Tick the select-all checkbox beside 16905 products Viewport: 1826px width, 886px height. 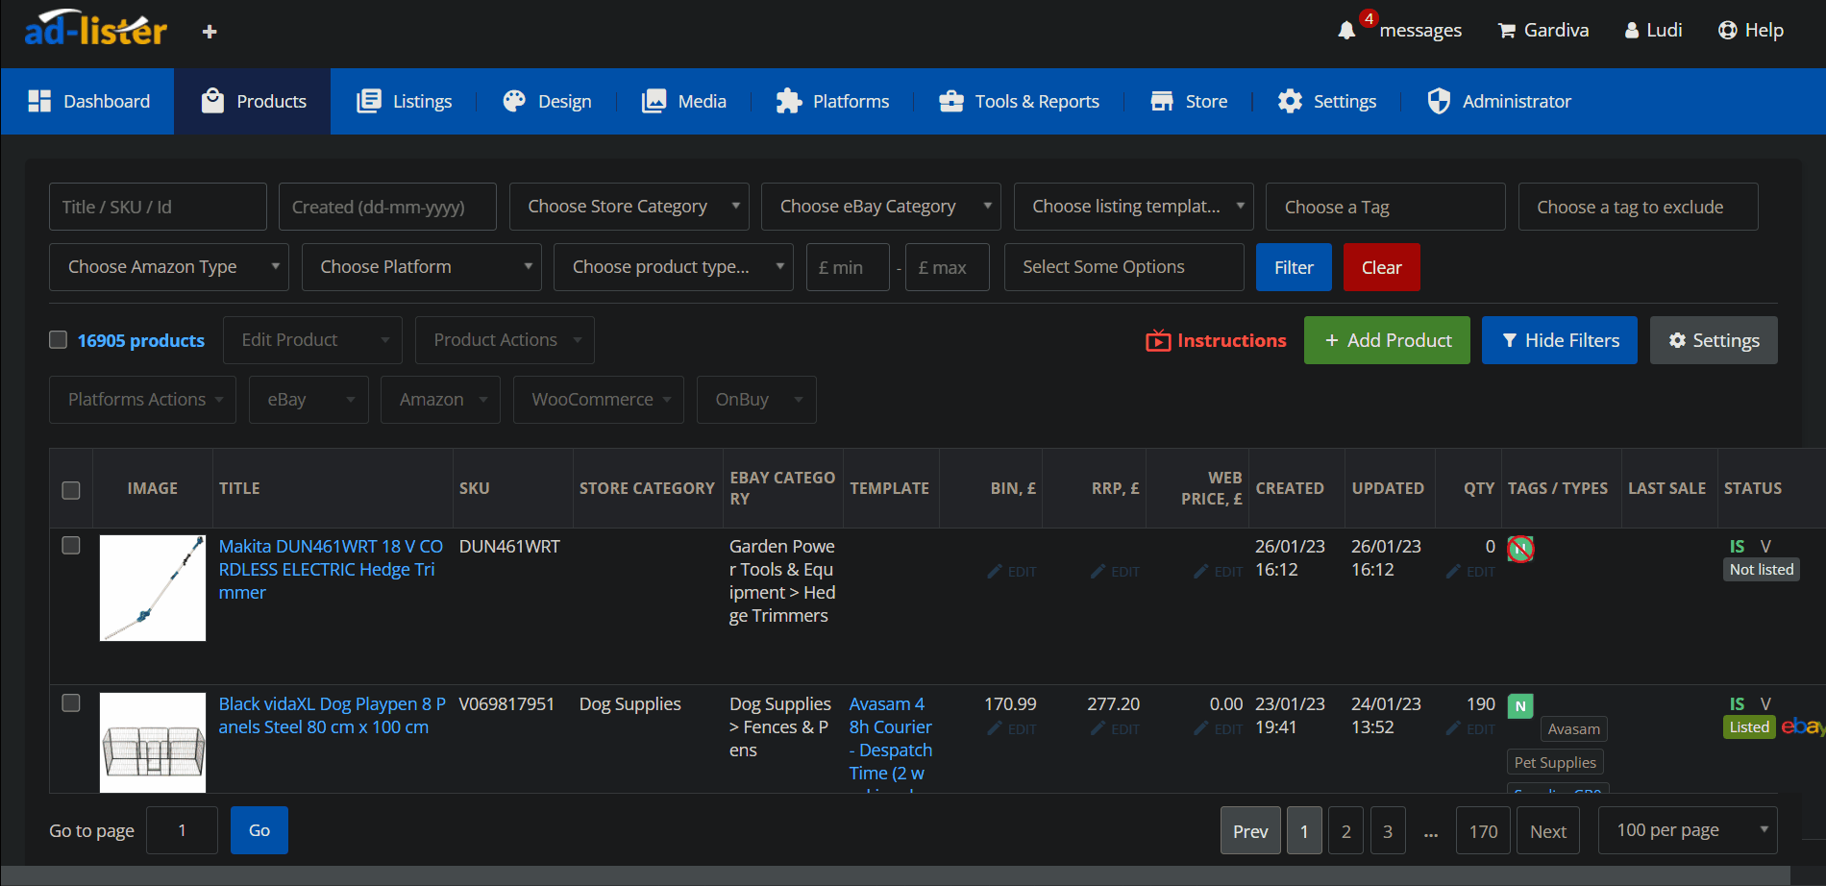click(x=58, y=339)
